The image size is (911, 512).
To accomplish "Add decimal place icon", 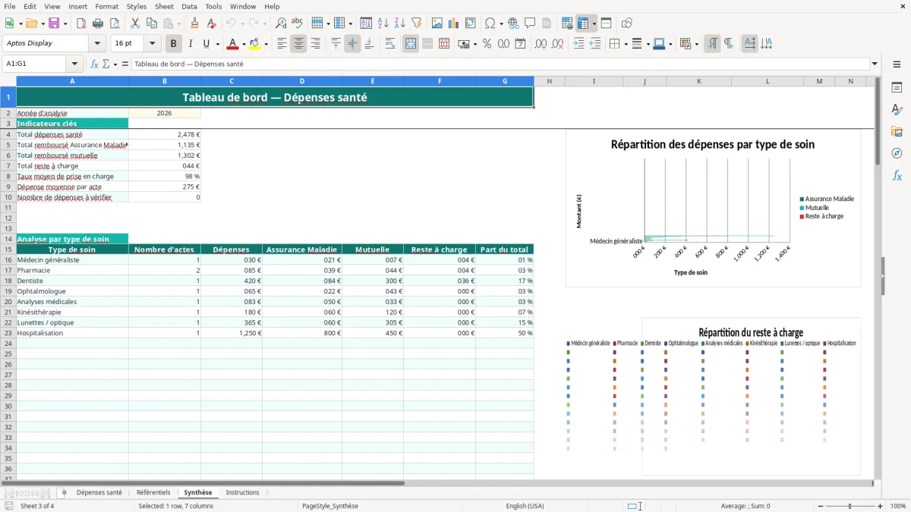I will tap(541, 44).
